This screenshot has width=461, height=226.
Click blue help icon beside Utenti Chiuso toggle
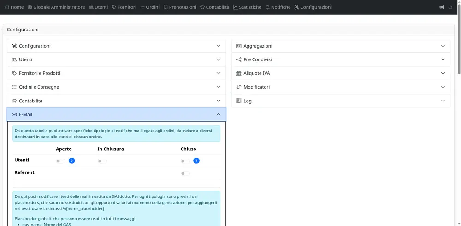196,161
